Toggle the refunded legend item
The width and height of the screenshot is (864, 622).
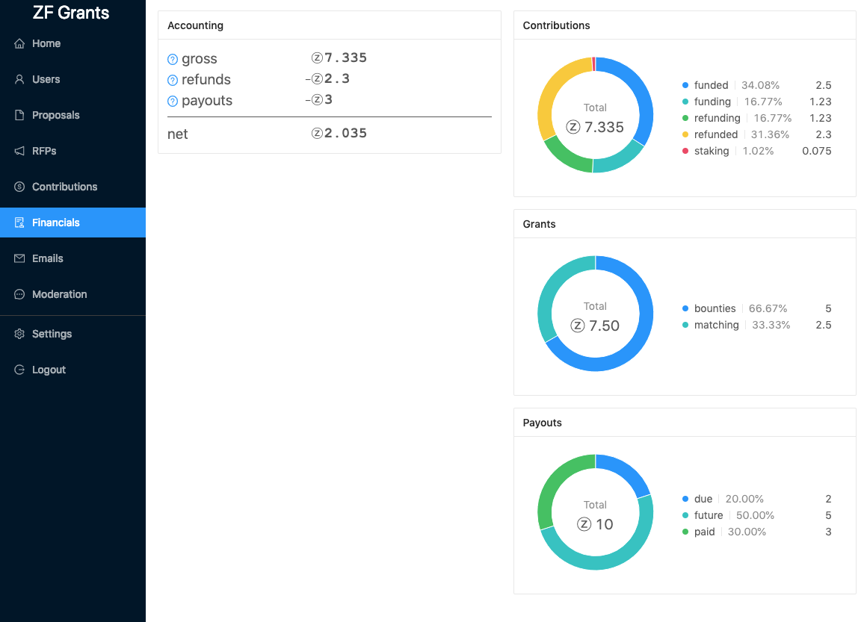[x=756, y=134]
